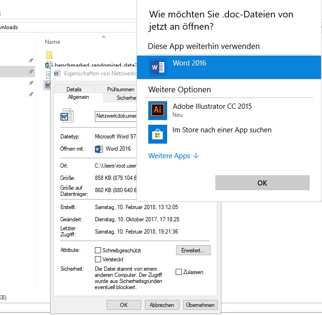Click the Übernehmen button
The height and width of the screenshot is (315, 322).
coord(200,305)
